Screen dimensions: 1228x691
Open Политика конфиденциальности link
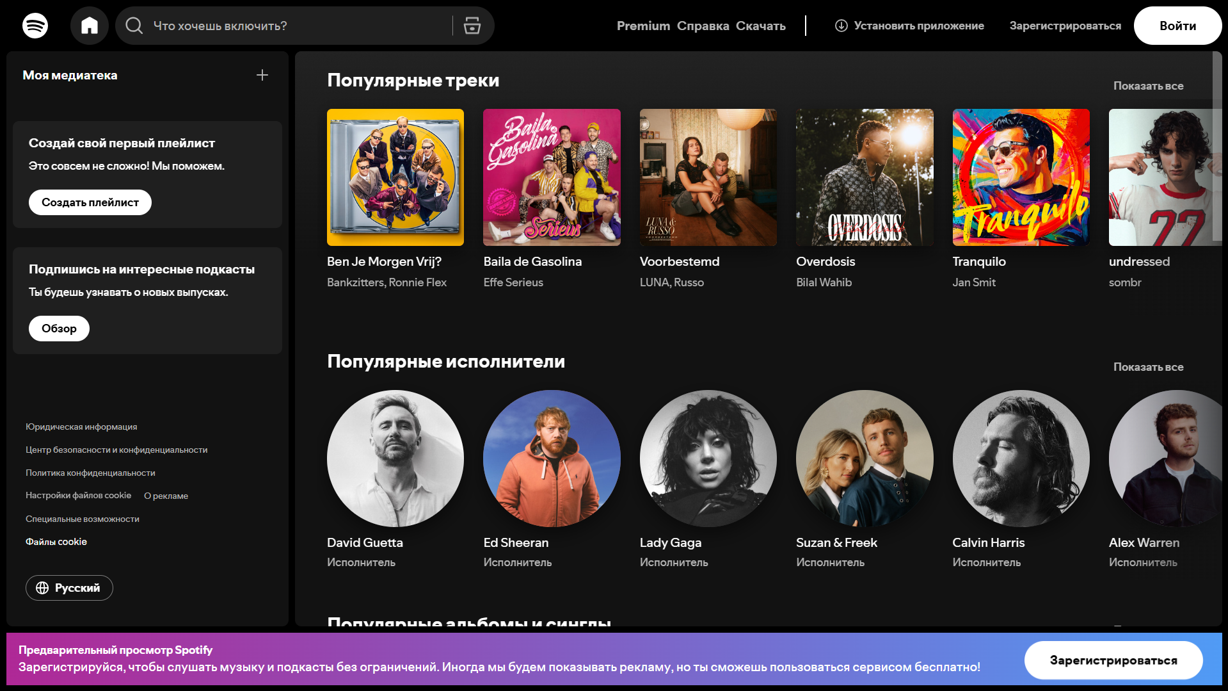tap(90, 473)
